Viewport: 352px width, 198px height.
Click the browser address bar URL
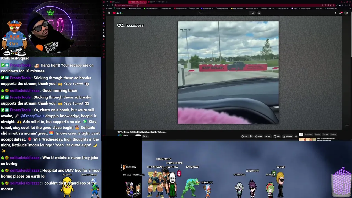coord(125,5)
